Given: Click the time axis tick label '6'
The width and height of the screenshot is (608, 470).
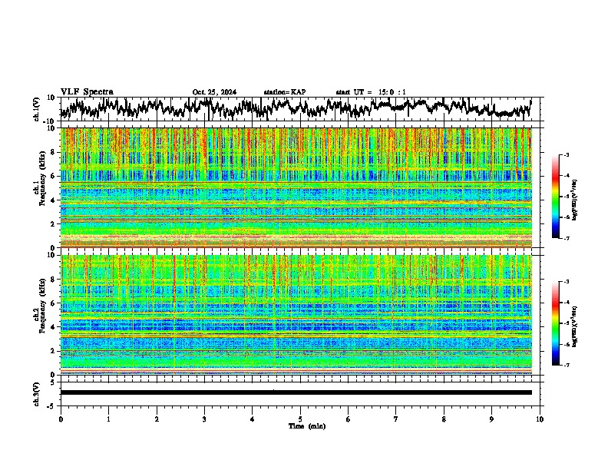Looking at the screenshot, I should (349, 419).
